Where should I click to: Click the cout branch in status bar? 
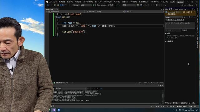pos(170,106)
